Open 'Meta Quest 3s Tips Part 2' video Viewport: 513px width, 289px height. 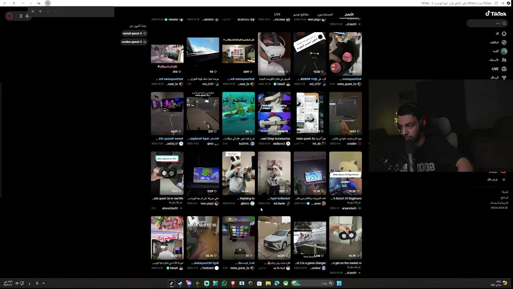345,173
